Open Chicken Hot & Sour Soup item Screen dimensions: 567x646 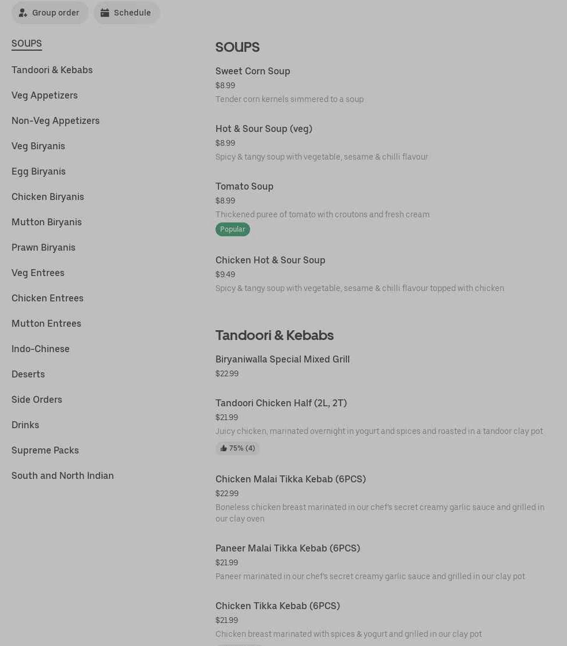[270, 260]
